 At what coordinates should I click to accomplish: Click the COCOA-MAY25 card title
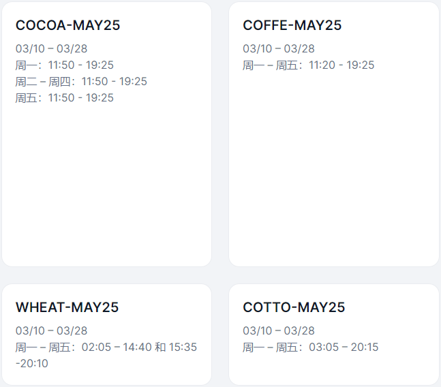(x=67, y=25)
